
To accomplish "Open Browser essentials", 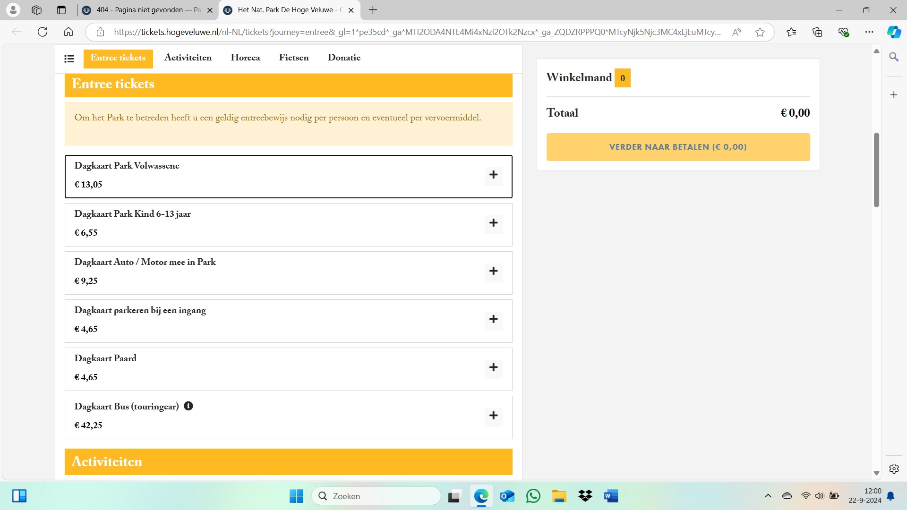I will pos(843,32).
